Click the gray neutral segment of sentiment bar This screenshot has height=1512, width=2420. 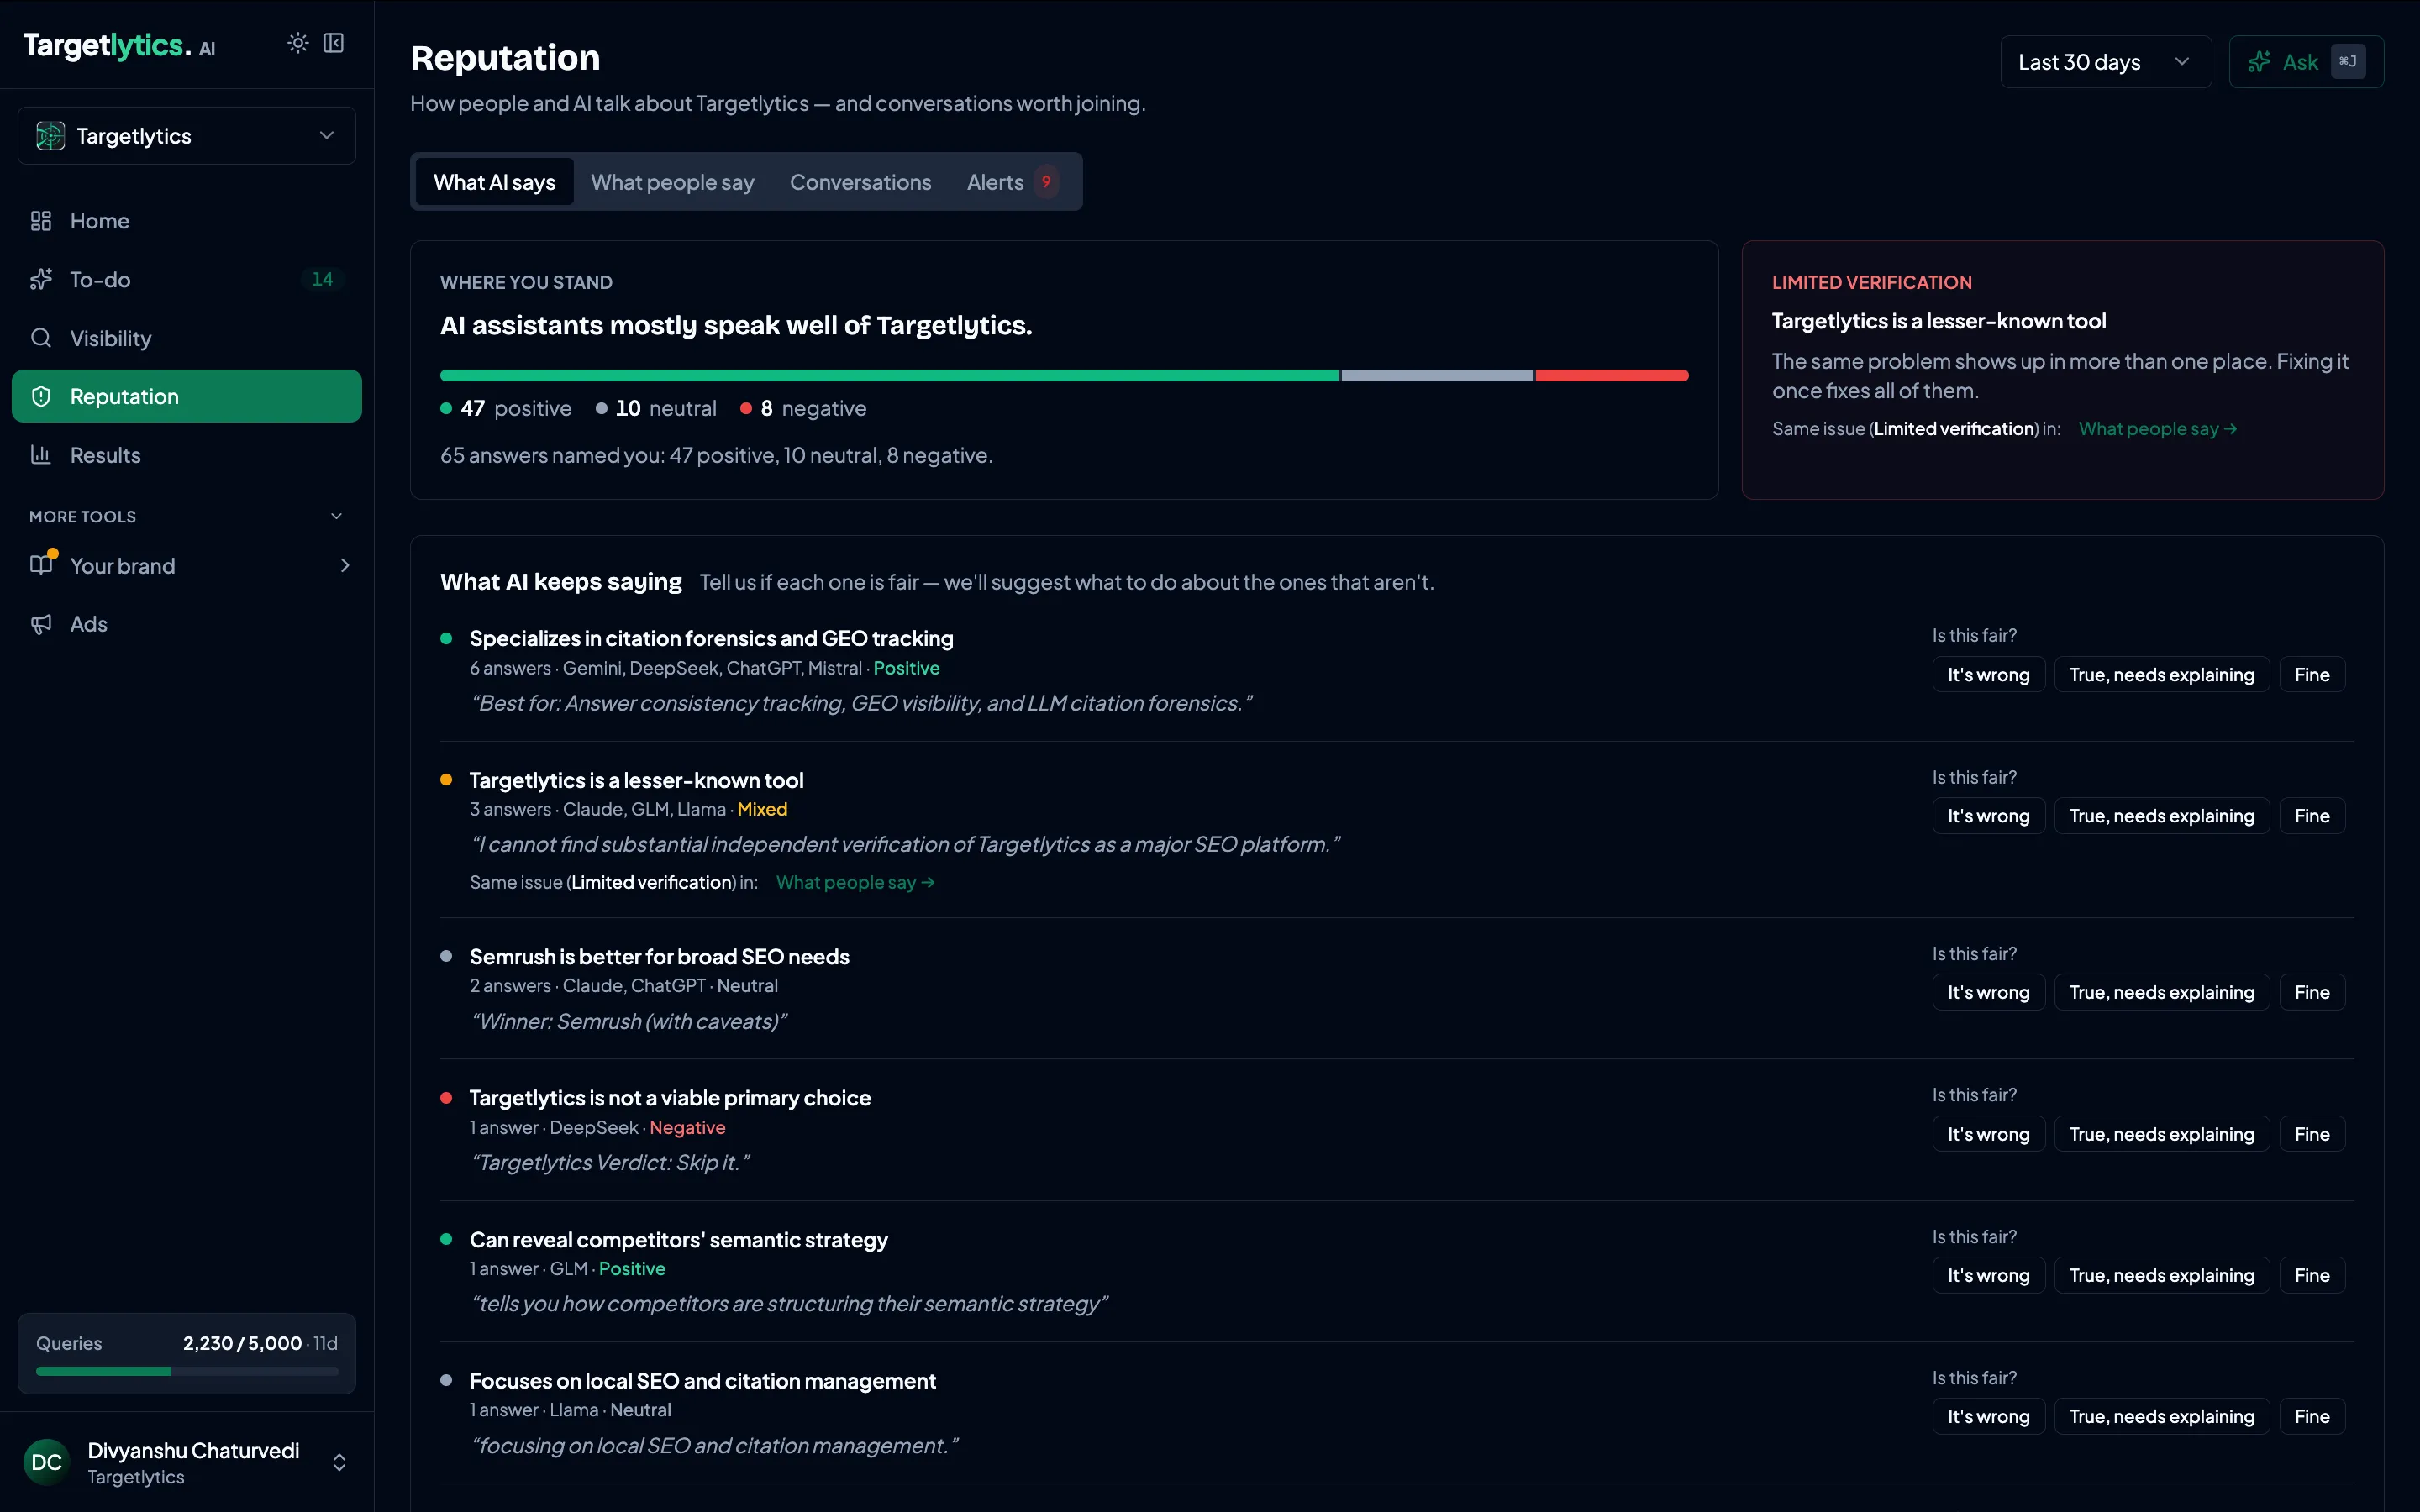click(1437, 375)
